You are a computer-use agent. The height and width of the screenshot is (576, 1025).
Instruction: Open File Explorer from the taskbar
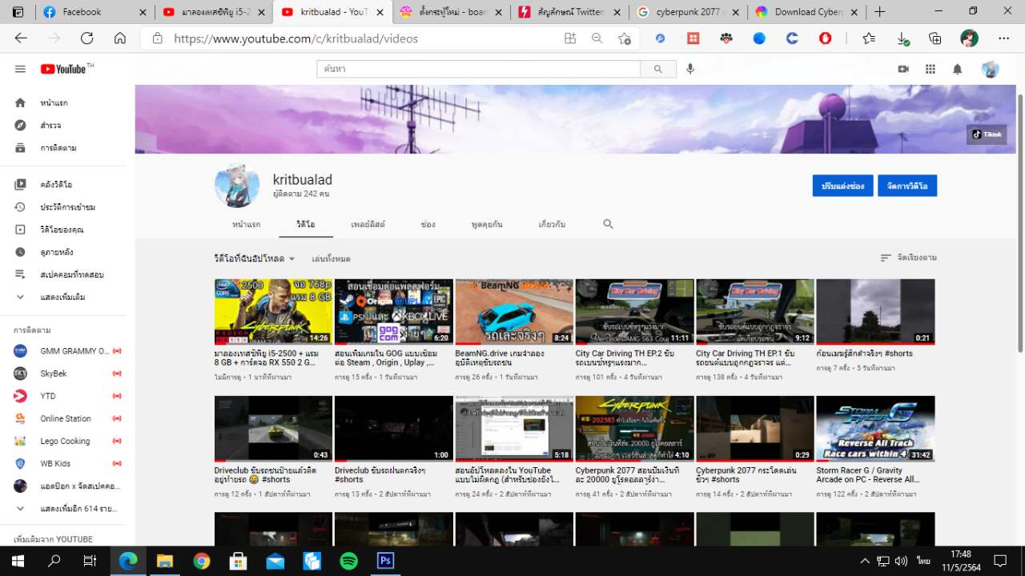pos(164,561)
